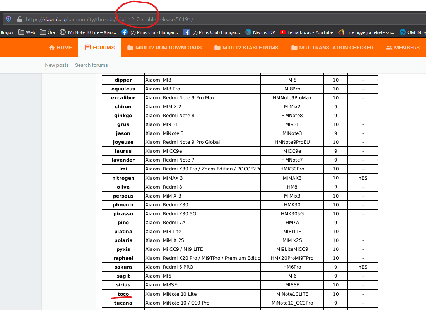Open first Prius Club Hungary Facebook bookmark
Image resolution: width=426 pixels, height=310 pixels.
pyautogui.click(x=150, y=32)
